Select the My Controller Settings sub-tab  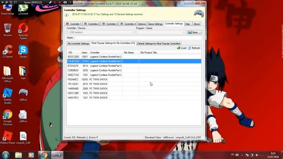click(78, 43)
